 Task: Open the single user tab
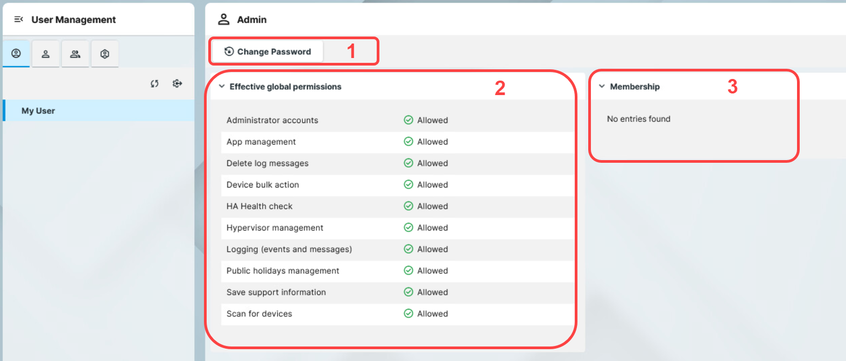point(46,54)
